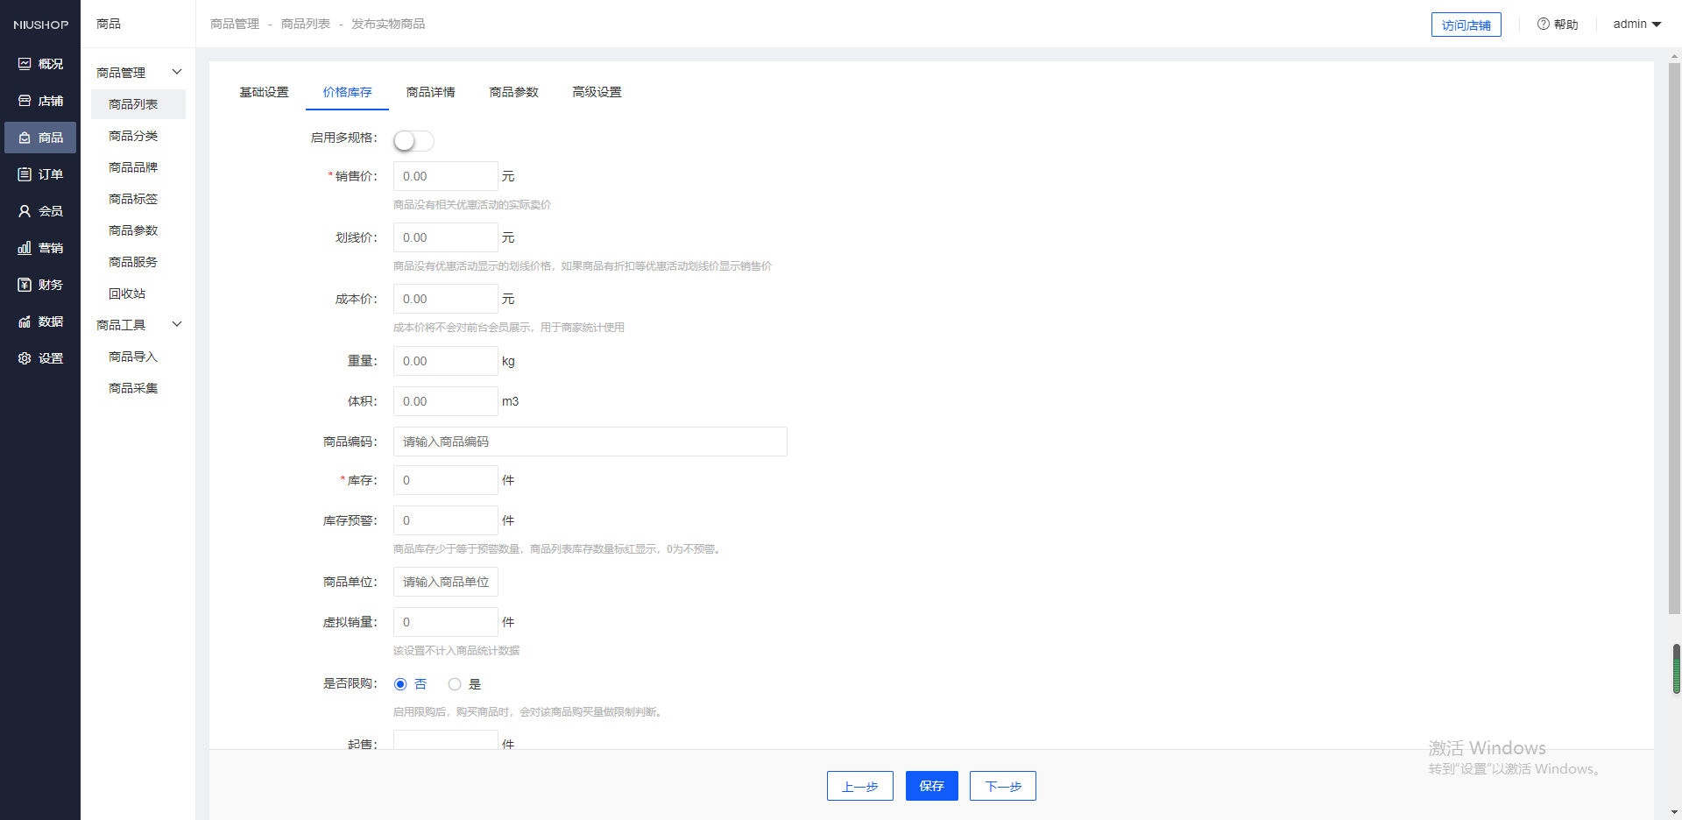
Task: Toggle the 启用多规格 switch
Action: 413,140
